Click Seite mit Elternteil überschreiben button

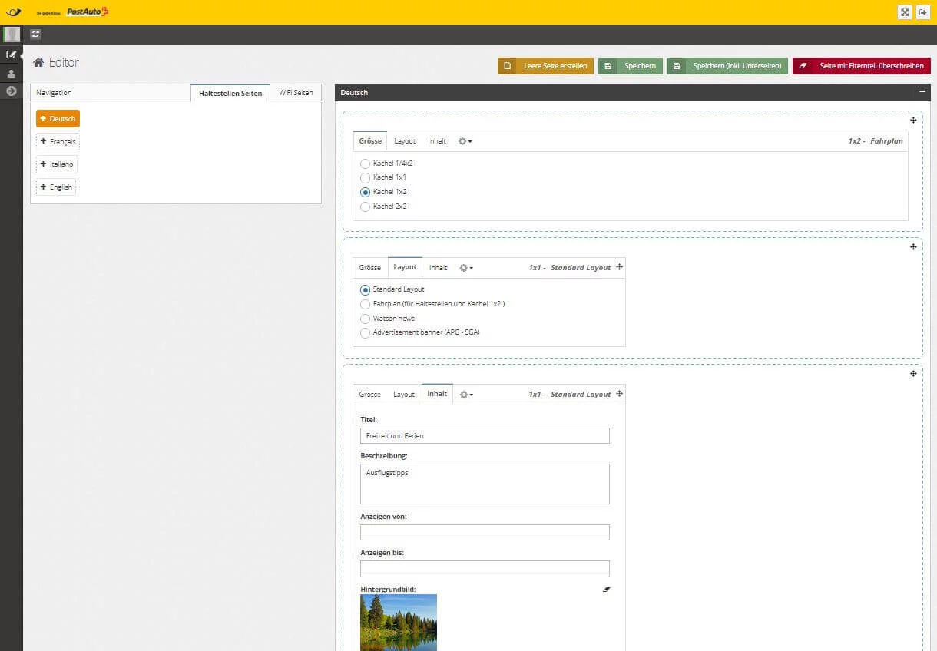[x=862, y=66]
